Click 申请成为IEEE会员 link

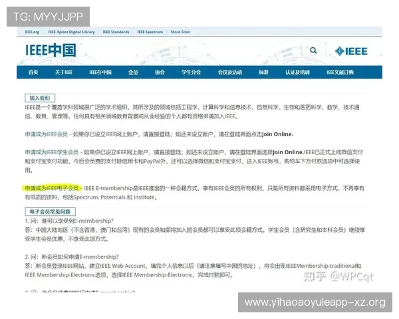pos(47,134)
